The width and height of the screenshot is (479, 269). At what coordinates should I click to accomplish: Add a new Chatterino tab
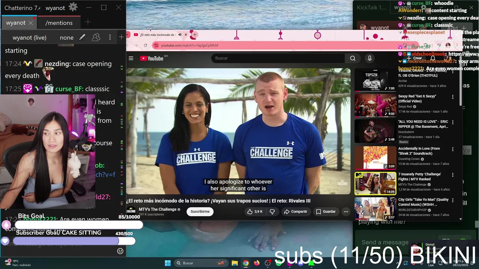tap(88, 22)
